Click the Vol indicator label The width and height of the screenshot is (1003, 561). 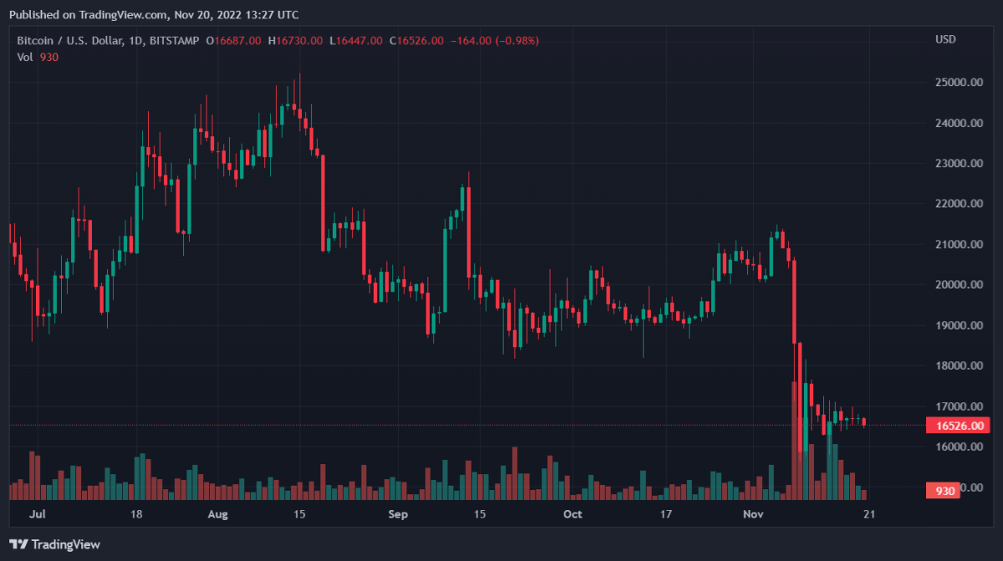tap(25, 56)
